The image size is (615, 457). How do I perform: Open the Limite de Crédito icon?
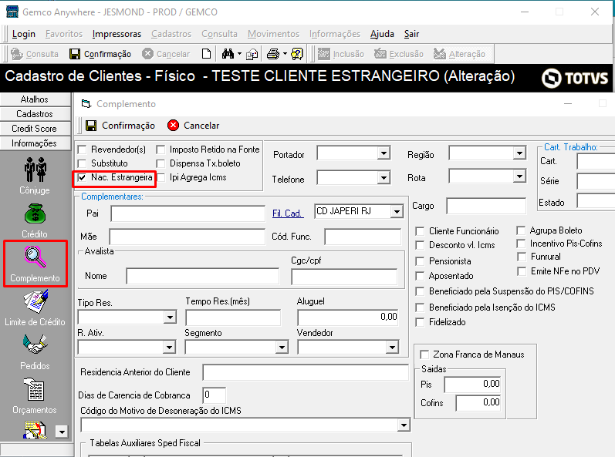[35, 301]
